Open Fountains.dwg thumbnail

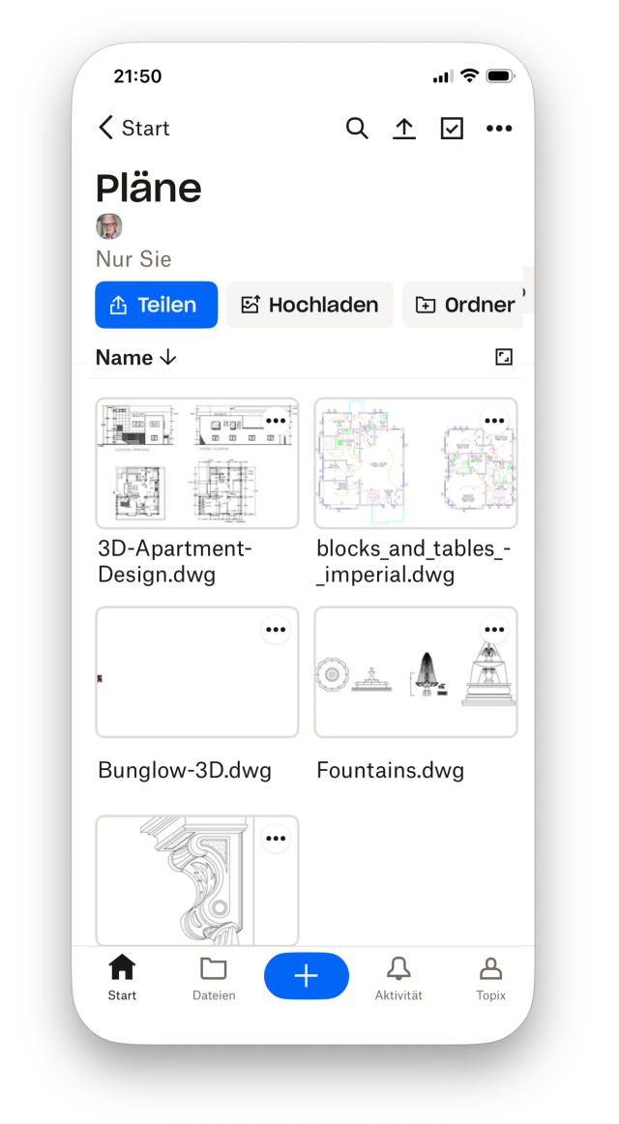tap(416, 671)
